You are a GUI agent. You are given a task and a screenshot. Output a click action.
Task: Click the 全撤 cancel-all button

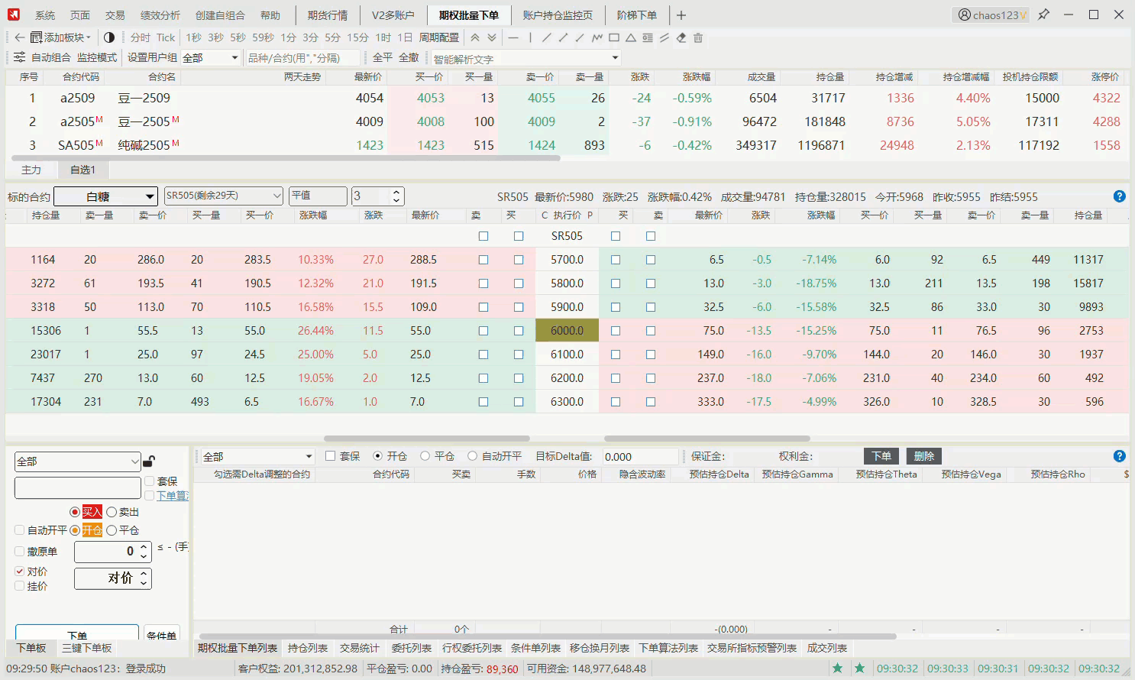409,57
